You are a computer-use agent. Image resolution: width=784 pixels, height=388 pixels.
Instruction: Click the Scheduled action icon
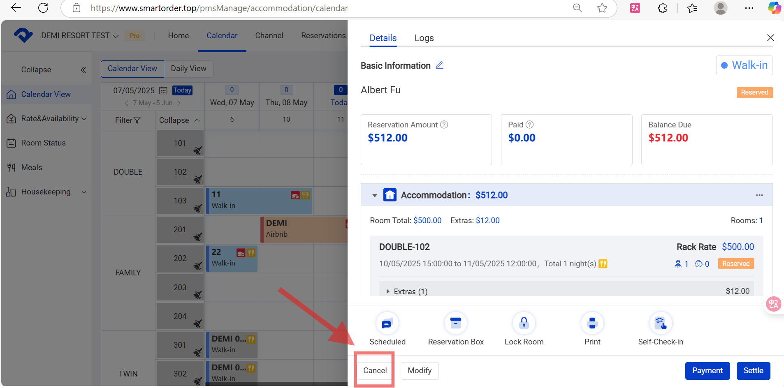tap(387, 324)
